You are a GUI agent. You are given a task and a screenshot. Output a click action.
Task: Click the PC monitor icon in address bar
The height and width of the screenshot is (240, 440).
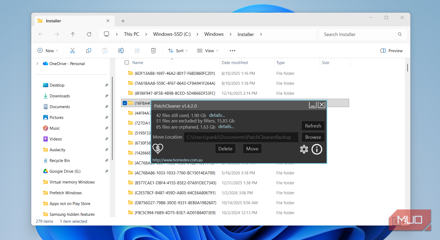[106, 34]
